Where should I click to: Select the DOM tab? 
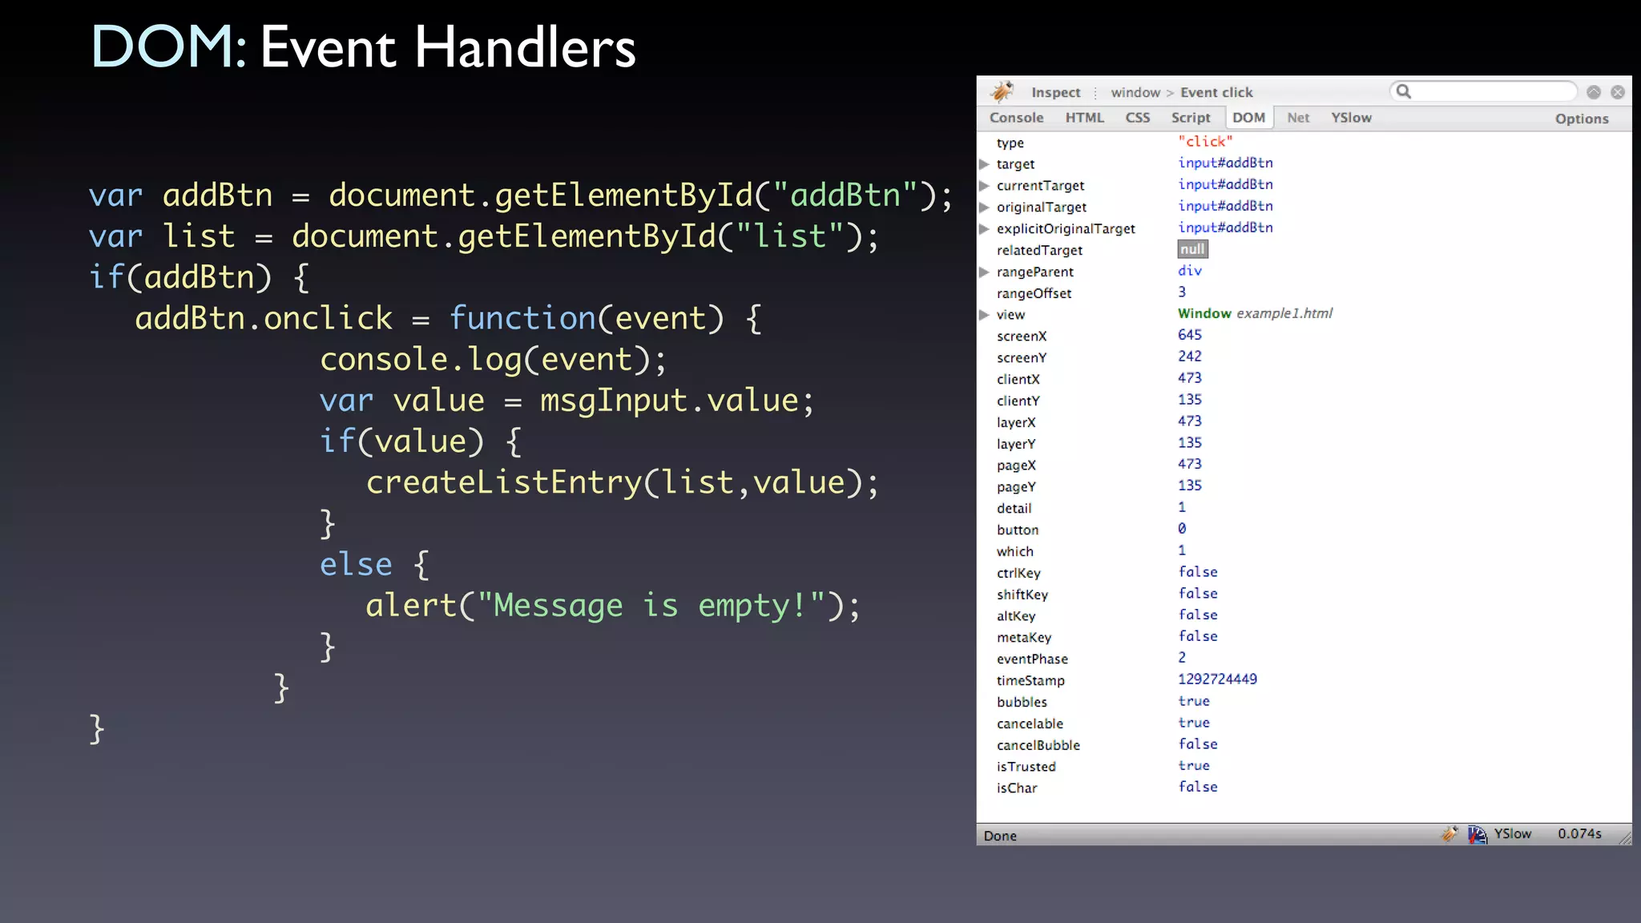pyautogui.click(x=1248, y=118)
